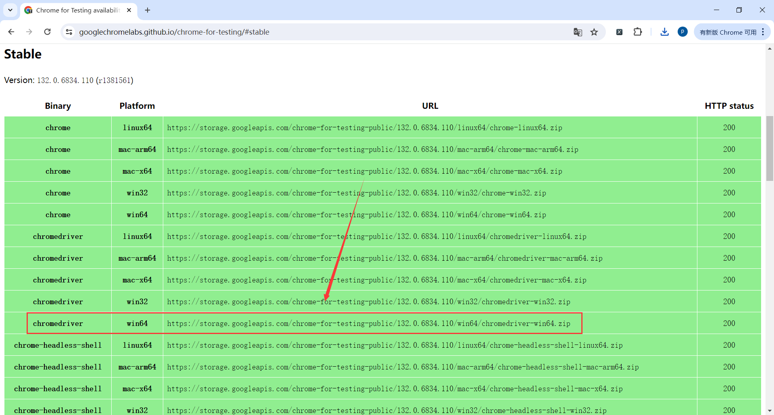Screen dimensions: 774x415
Task: Open the profile avatar menu
Action: click(683, 32)
